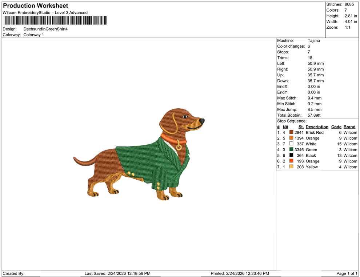Click the Orange swatch beside stop 6
The image size is (360, 277).
click(291, 161)
